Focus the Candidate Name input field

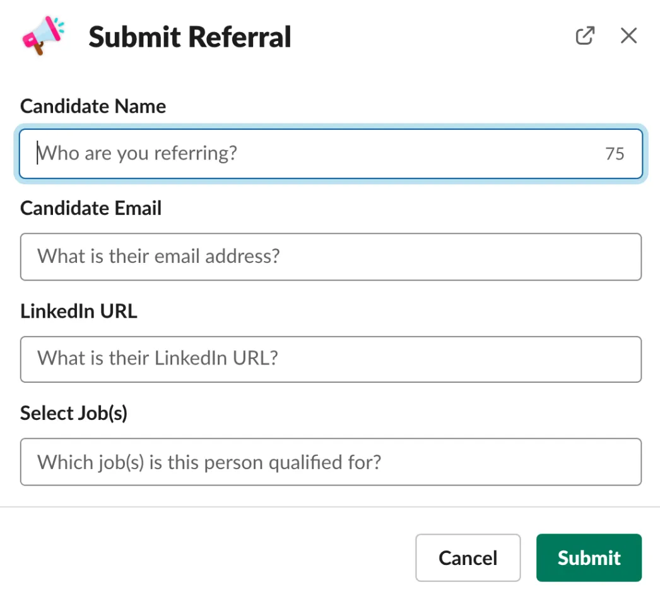coord(331,154)
